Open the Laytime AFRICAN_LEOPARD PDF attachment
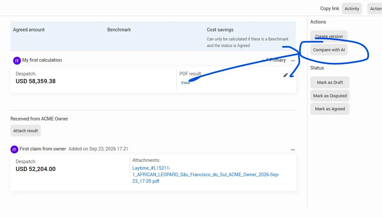Viewport: 382px width, 218px height. (206, 175)
